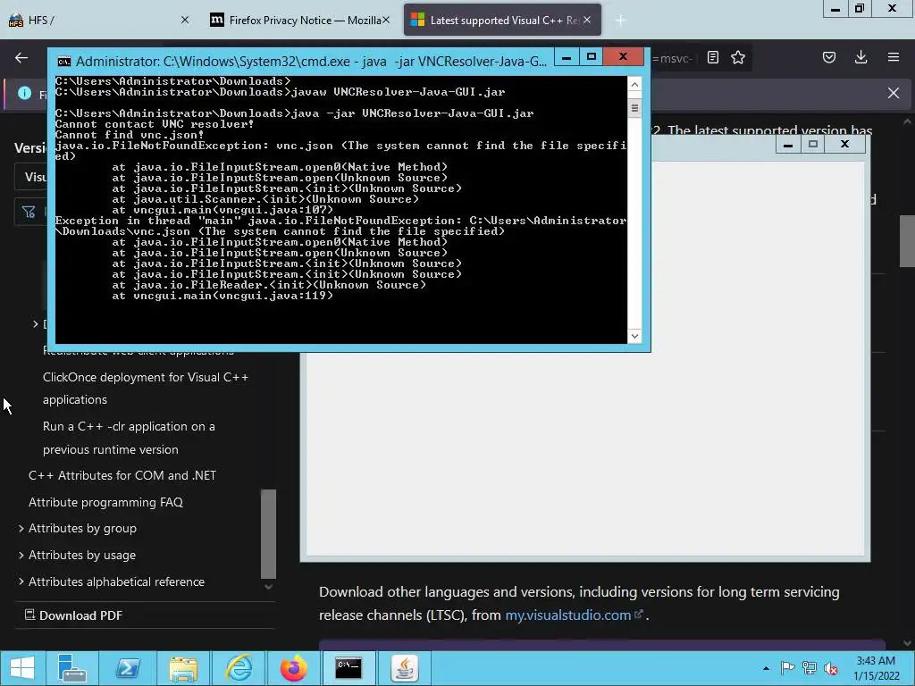
Task: Close the blank Java window
Action: pos(844,144)
